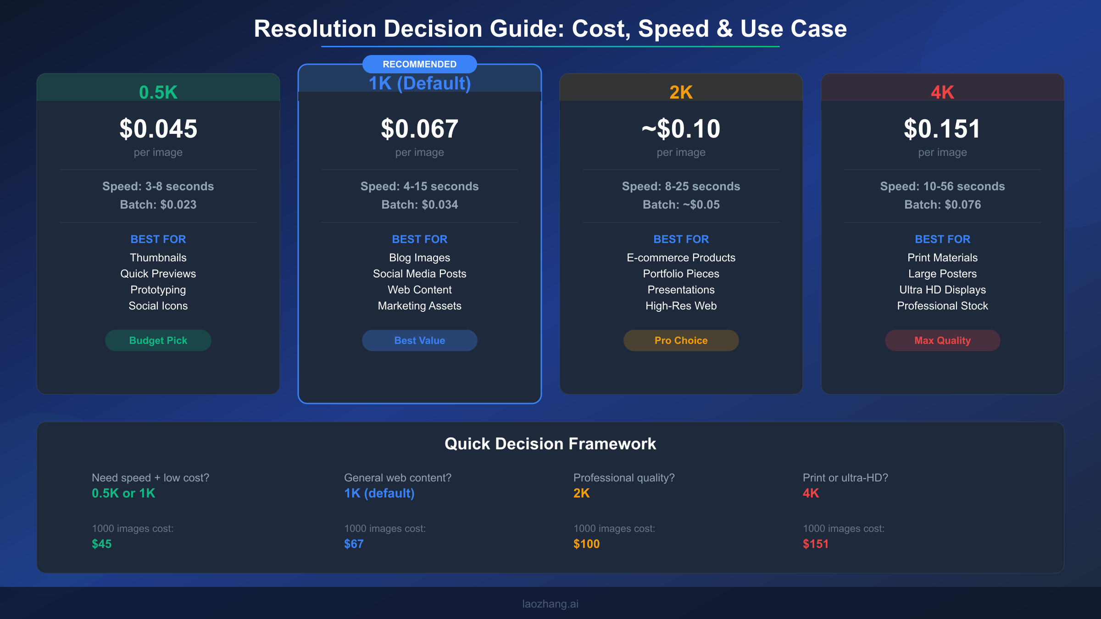This screenshot has height=619, width=1101.
Task: Click the $0.151 price on the 4K card
Action: click(x=942, y=129)
